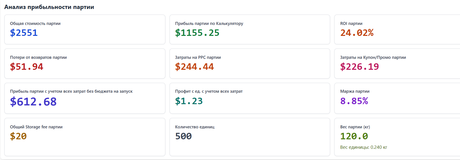Click the $20 total storage fee value

pyautogui.click(x=18, y=136)
